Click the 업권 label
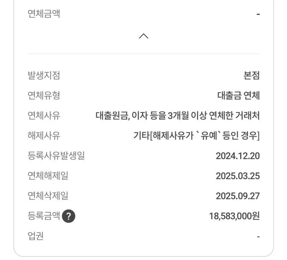Screen dimensions: 287x260 [x=36, y=236]
